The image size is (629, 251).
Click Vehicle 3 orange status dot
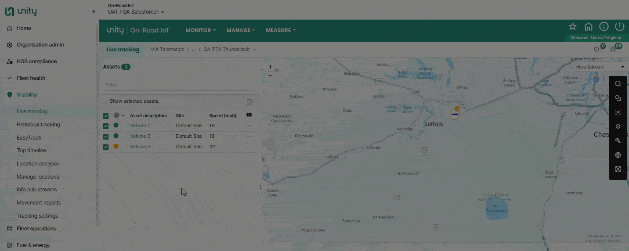(116, 147)
